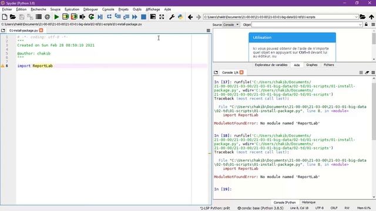Open the Exécution menu
376x211 pixels.
(x=72, y=9)
